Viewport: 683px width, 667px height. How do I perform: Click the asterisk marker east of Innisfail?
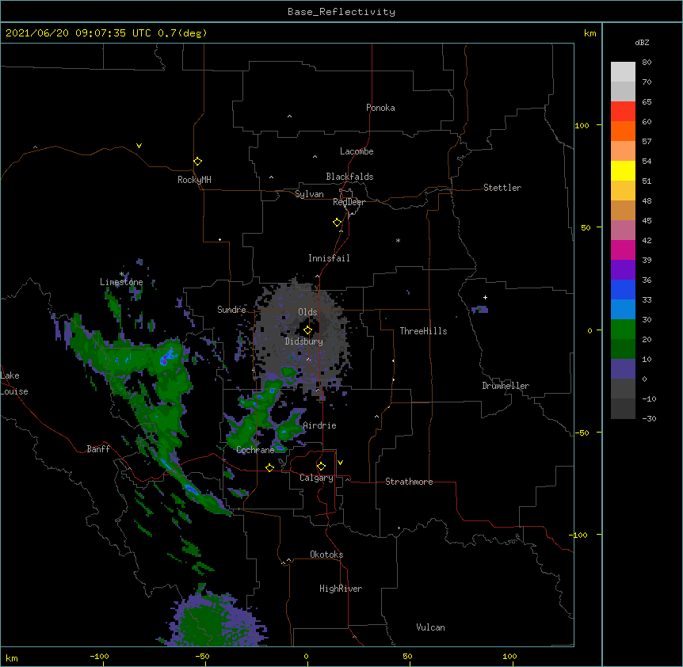click(x=398, y=240)
